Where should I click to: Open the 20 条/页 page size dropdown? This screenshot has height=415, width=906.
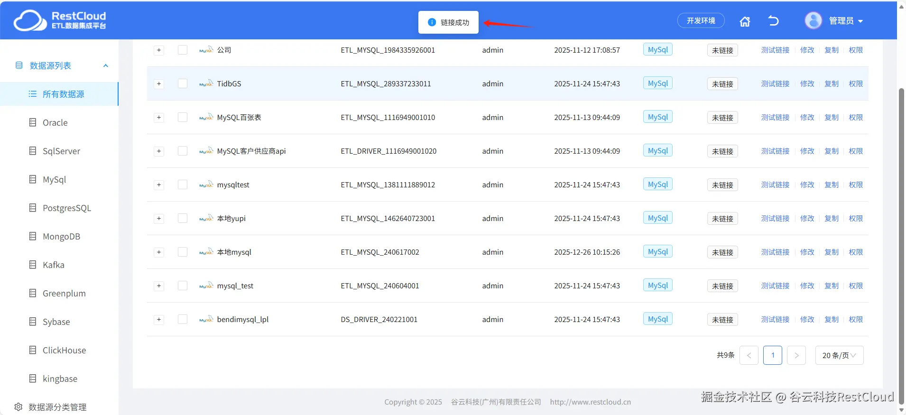(839, 355)
